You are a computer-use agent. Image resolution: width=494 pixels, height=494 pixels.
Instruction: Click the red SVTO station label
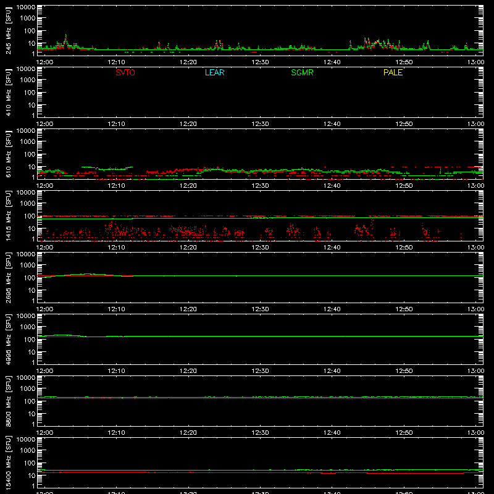(125, 72)
